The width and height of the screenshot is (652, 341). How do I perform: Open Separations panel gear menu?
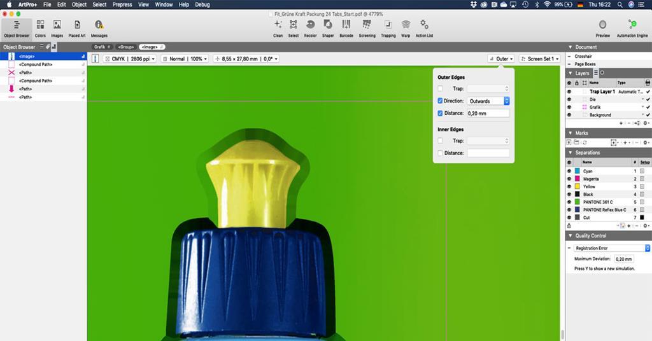(646, 226)
